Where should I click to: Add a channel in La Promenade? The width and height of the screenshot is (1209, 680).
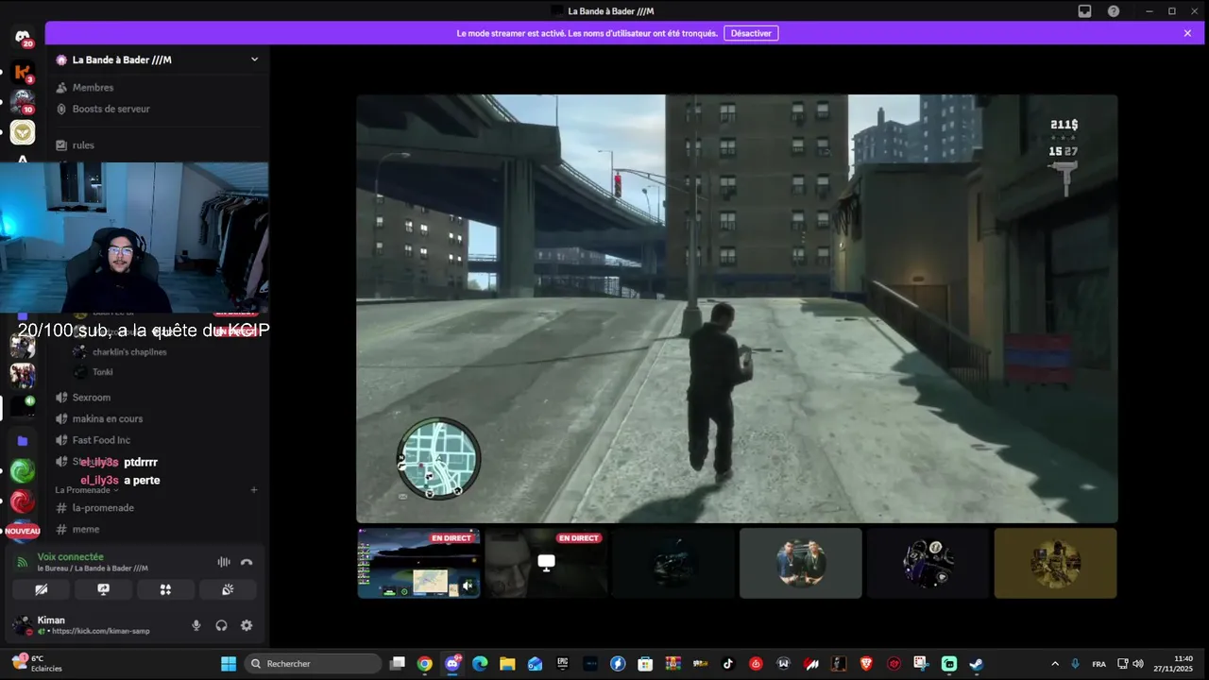[254, 490]
